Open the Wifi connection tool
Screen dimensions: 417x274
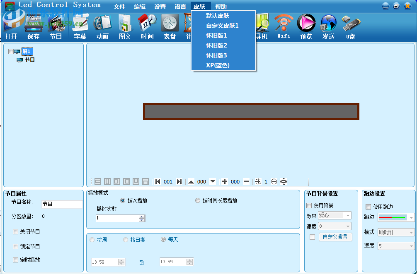284,26
